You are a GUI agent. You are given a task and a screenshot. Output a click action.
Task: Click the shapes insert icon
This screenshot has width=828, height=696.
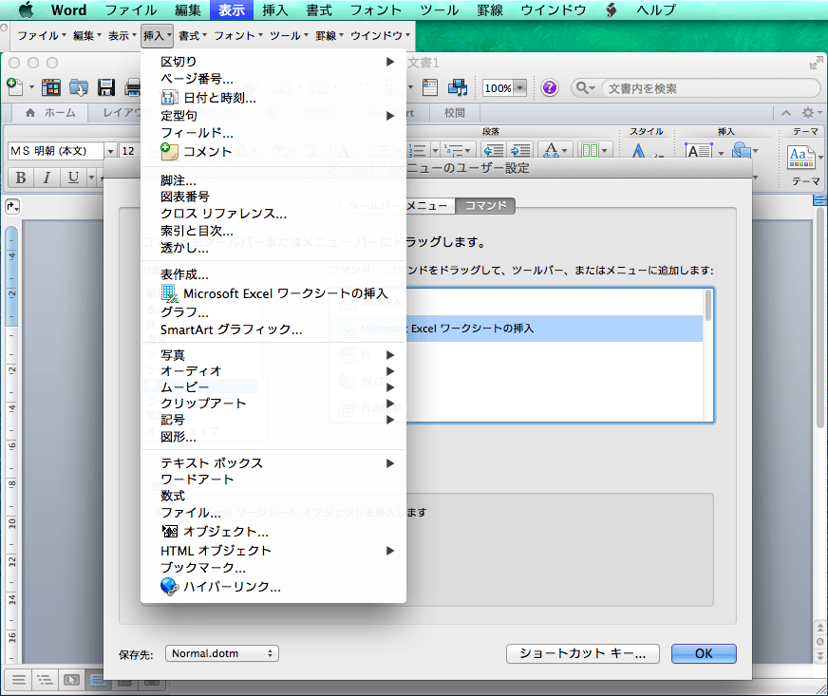tap(742, 151)
